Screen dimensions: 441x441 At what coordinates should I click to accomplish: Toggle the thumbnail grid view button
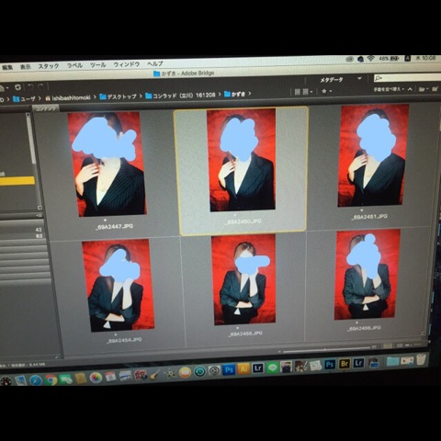click(x=297, y=92)
